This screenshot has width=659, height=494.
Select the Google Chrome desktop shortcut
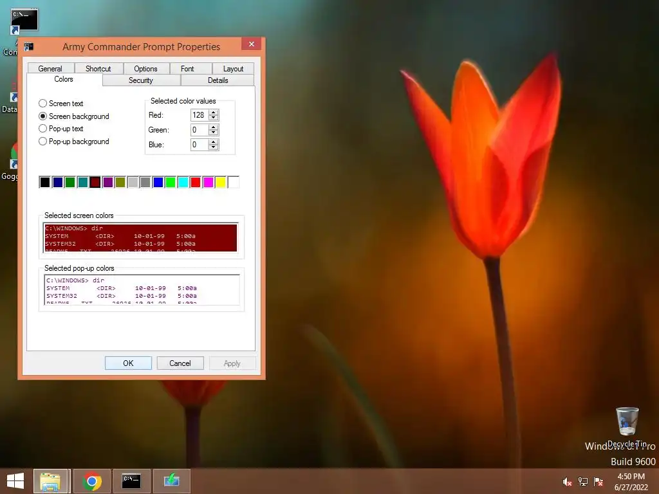coord(10,161)
